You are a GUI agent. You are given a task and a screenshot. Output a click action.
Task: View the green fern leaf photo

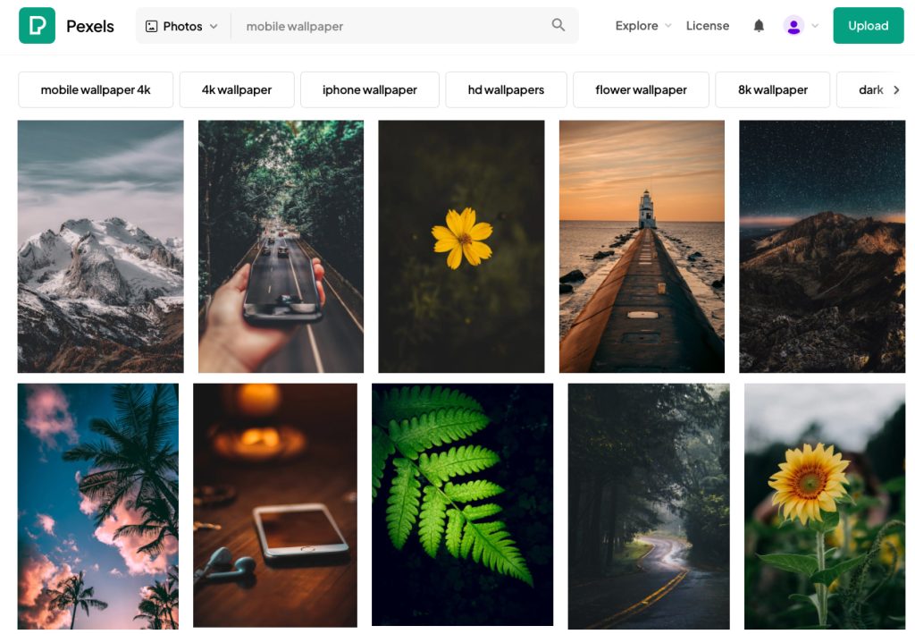tap(462, 504)
